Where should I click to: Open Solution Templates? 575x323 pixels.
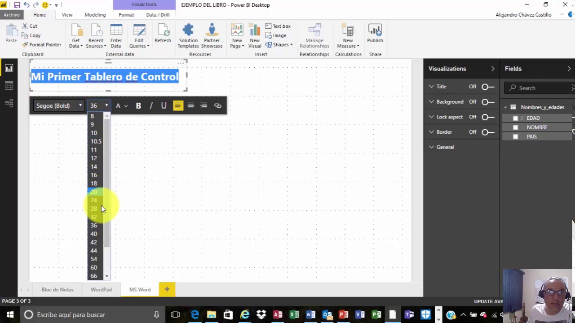(x=188, y=36)
